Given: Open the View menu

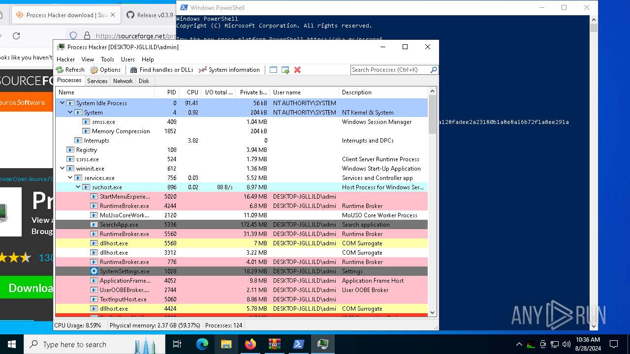Looking at the screenshot, I should click(88, 59).
